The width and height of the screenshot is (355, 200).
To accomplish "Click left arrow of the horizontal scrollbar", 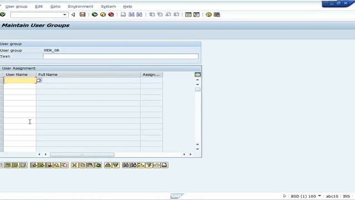I will point(39,154).
